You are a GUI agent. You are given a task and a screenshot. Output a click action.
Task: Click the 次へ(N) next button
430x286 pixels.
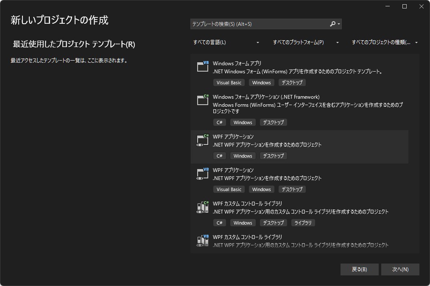click(x=400, y=269)
